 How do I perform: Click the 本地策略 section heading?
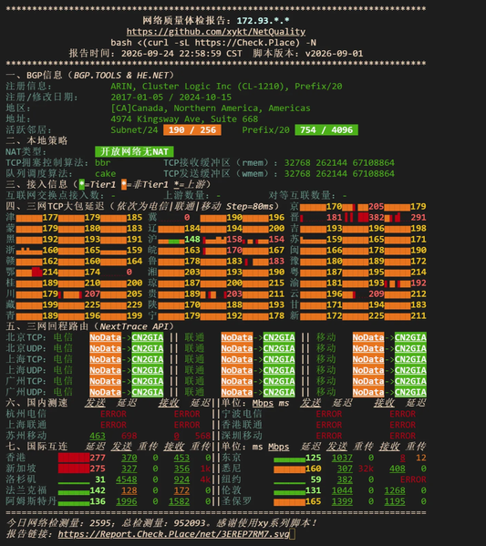coord(36,140)
